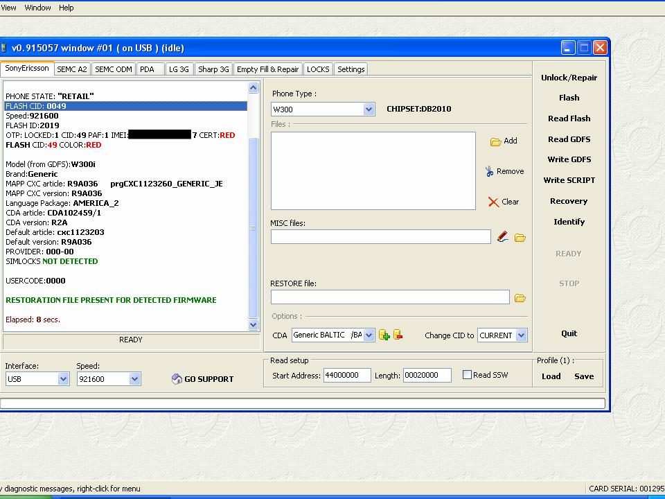Image resolution: width=665 pixels, height=499 pixels.
Task: Click the CDA article CDA102459/1 line
Action: tap(53, 213)
